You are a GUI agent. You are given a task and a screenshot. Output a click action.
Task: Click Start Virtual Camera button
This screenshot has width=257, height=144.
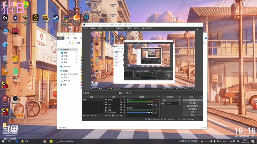coord(192,106)
